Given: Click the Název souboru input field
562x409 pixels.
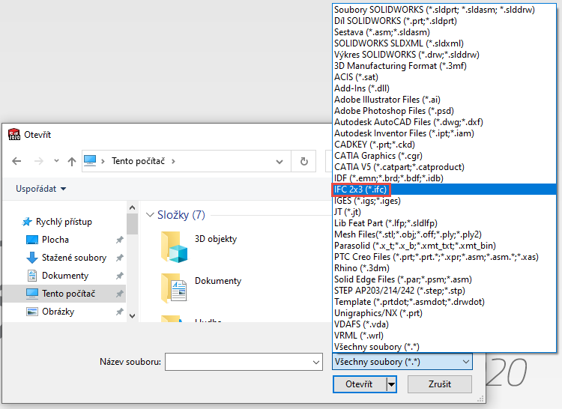Looking at the screenshot, I should [237, 363].
